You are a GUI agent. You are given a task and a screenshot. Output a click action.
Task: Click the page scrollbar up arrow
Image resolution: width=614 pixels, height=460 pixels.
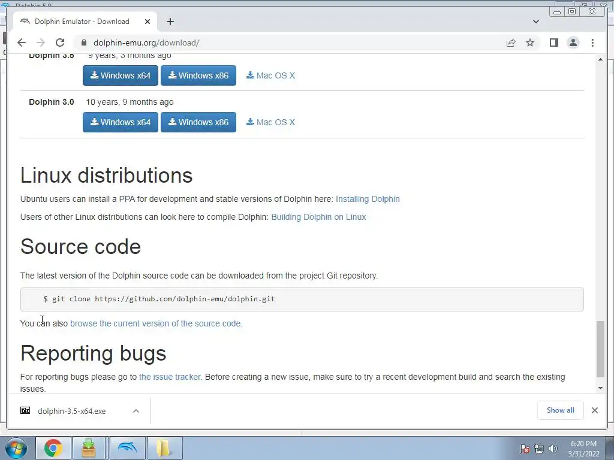coord(600,59)
